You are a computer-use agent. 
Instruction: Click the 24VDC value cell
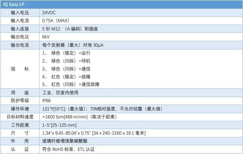pyautogui.click(x=141, y=13)
